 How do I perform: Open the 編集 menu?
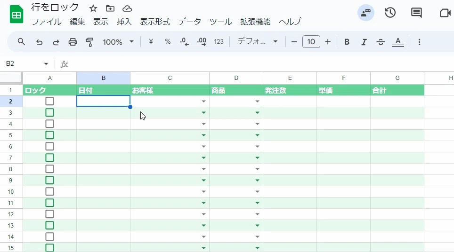[x=77, y=22]
